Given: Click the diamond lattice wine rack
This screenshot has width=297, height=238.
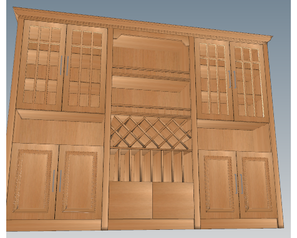Looking at the screenshot, I should click(151, 132).
